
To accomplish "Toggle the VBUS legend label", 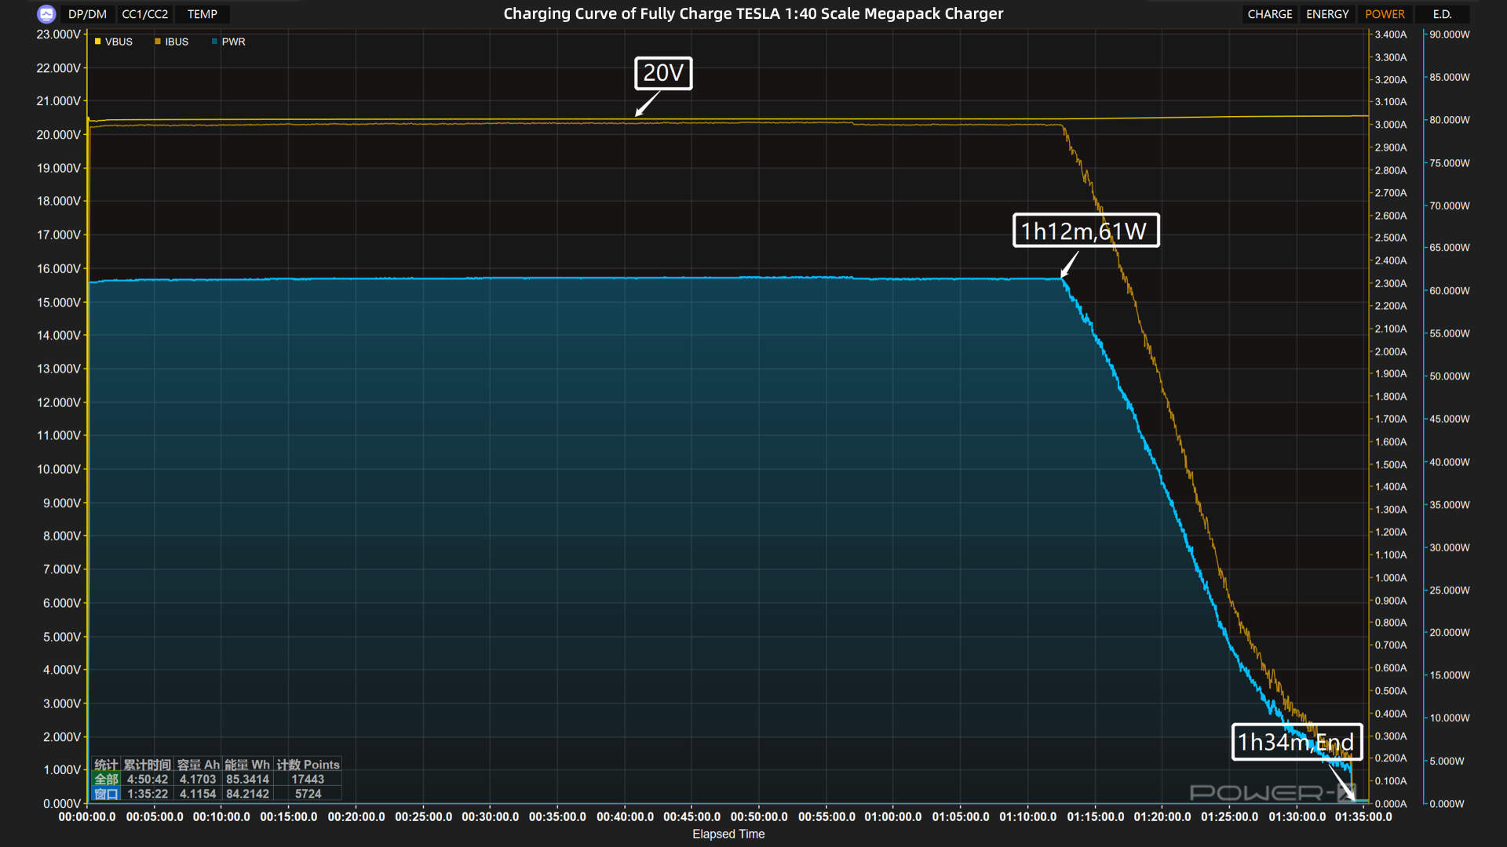I will 119,42.
